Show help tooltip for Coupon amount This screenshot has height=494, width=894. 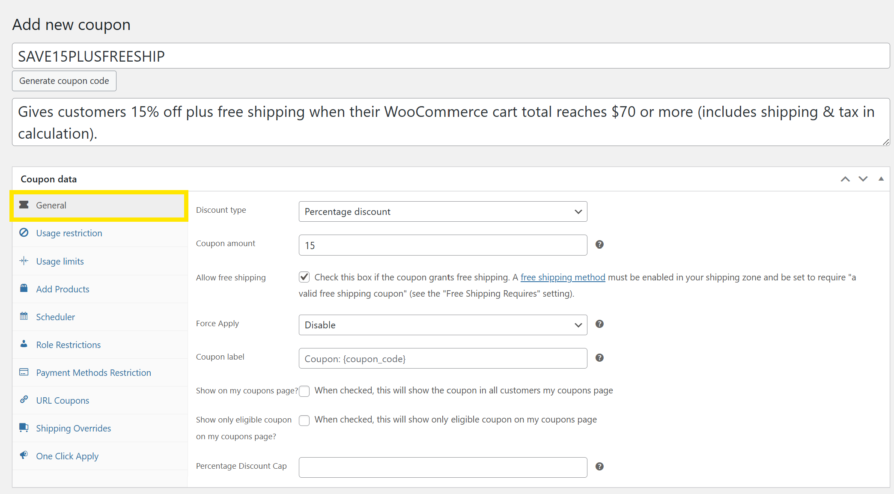pos(599,244)
